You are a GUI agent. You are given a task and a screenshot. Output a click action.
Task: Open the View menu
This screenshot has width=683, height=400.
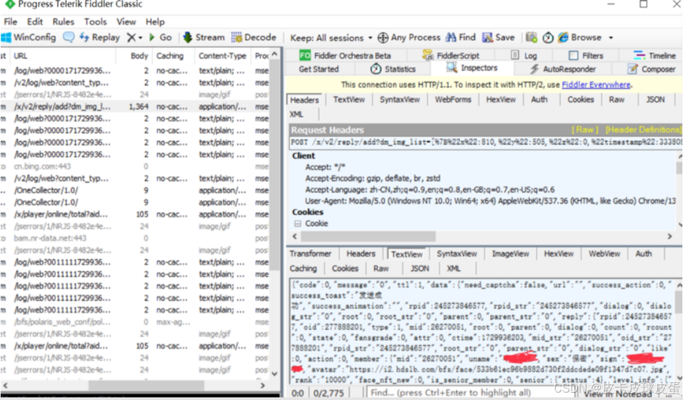[x=126, y=22]
